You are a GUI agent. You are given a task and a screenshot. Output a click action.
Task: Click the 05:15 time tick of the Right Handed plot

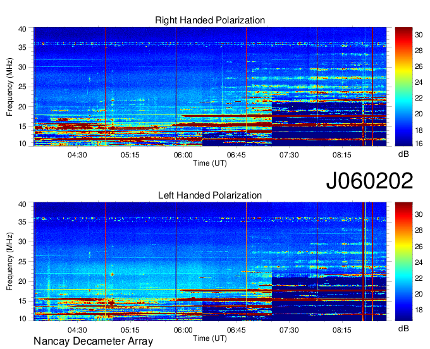pyautogui.click(x=130, y=155)
